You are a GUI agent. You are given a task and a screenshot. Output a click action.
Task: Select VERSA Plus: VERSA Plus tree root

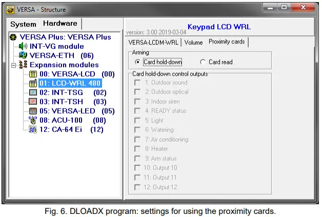coord(65,37)
